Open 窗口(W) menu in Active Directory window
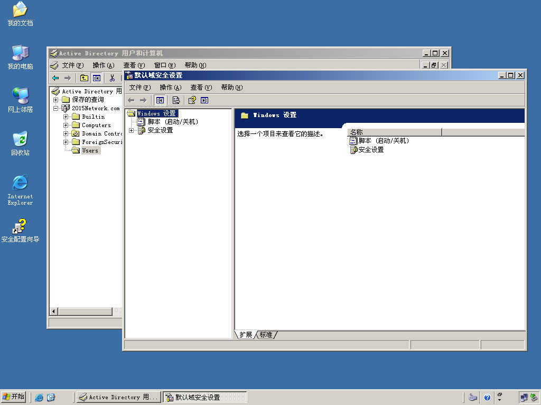Screen dimensions: 541x405 (x=165, y=65)
